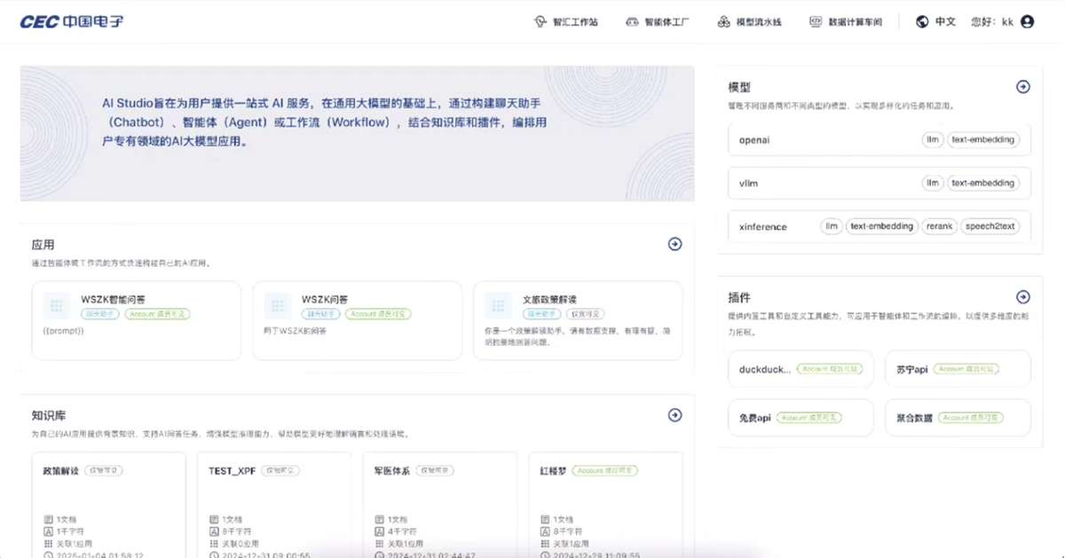
Task: Click the user avatar icon next to kk
Action: point(1028,22)
